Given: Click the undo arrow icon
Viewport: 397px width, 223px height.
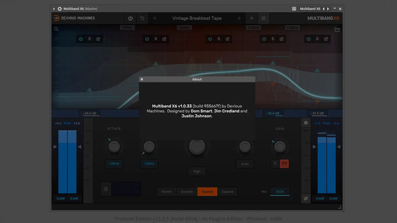Looking at the screenshot, I should pyautogui.click(x=142, y=18).
